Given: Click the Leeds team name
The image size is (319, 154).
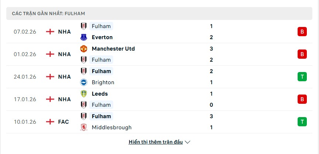Looking at the screenshot, I should click(x=100, y=94).
